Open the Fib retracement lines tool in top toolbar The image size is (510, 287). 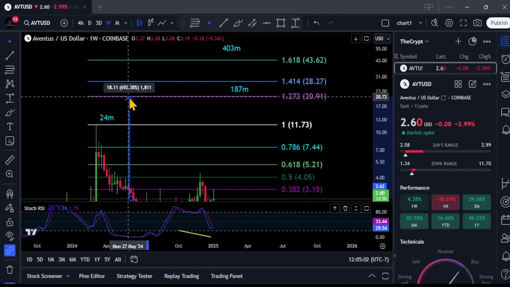click(x=195, y=23)
